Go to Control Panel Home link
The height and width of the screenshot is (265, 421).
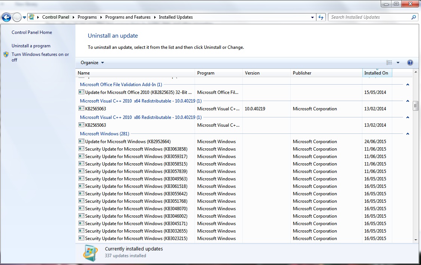(x=32, y=32)
